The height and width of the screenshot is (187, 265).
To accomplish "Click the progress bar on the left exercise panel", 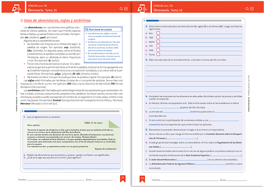I will 72,112.
